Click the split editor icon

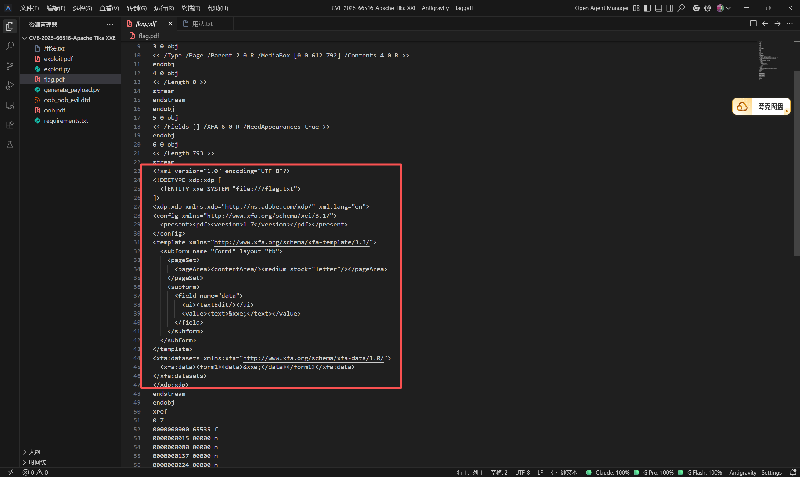coord(753,23)
